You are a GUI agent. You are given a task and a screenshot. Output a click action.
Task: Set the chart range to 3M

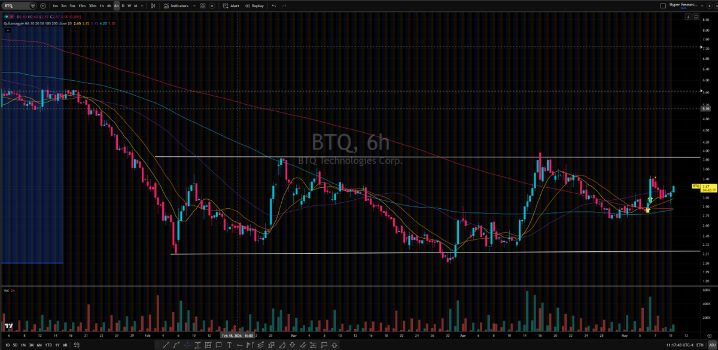coord(31,345)
